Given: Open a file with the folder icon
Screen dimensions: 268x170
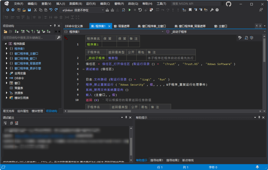Looking at the screenshot, I should pyautogui.click(x=24, y=10).
